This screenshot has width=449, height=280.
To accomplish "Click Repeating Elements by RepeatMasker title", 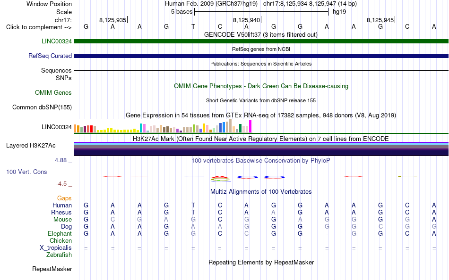I will 261,262.
